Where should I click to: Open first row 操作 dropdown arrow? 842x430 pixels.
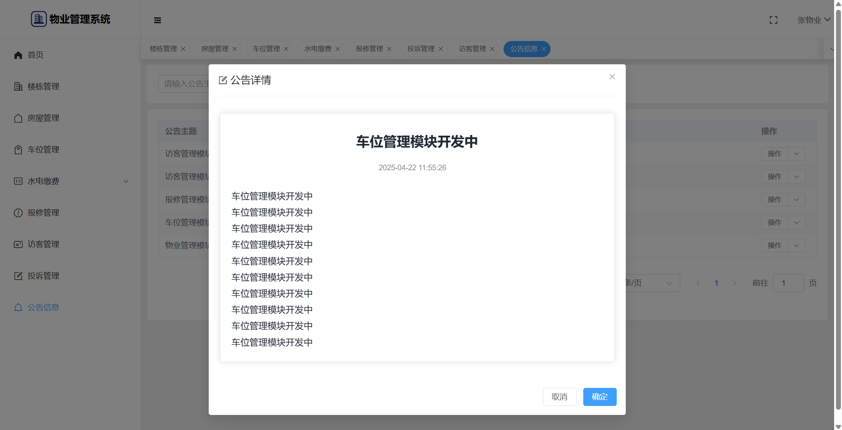[796, 154]
